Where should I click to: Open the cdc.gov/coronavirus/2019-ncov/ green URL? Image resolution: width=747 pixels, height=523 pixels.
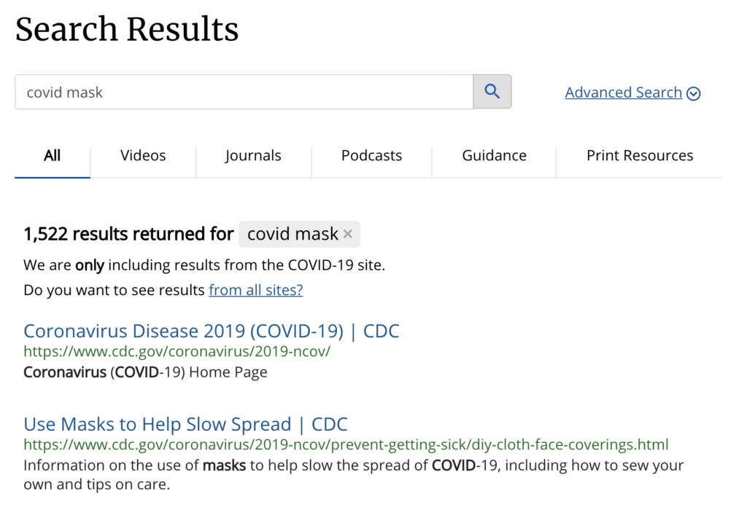177,351
